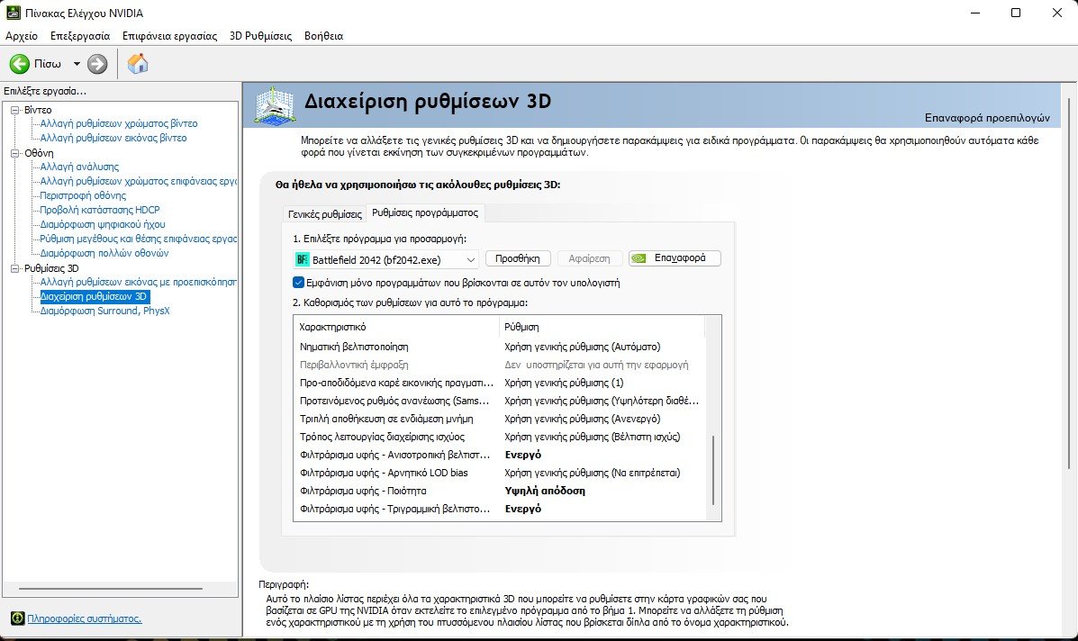Open Προβολή κατάστασης HDCP
This screenshot has height=641, width=1078.
(100, 211)
